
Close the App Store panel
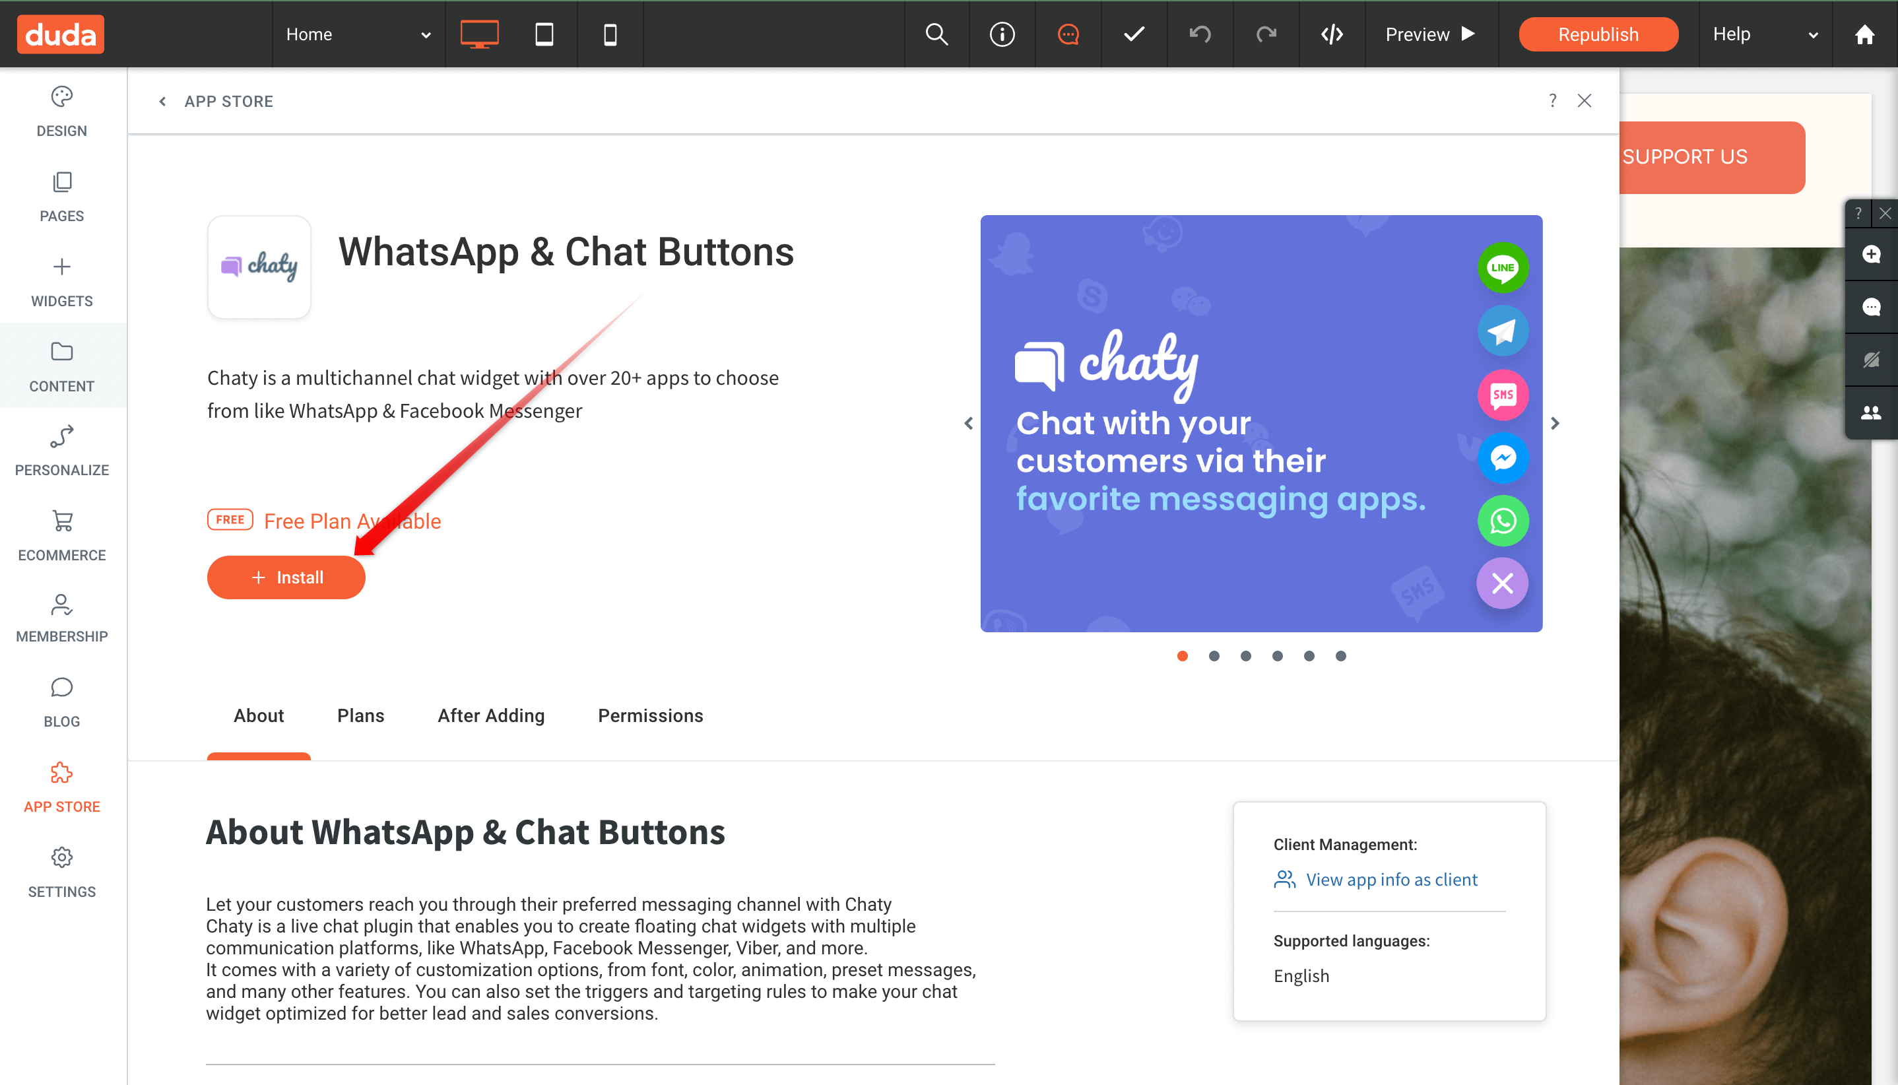coord(1585,100)
